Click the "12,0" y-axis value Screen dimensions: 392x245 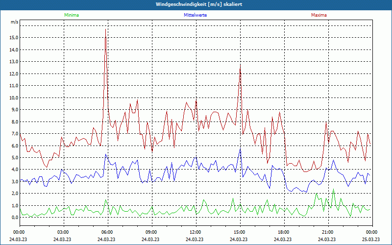pyautogui.click(x=14, y=74)
